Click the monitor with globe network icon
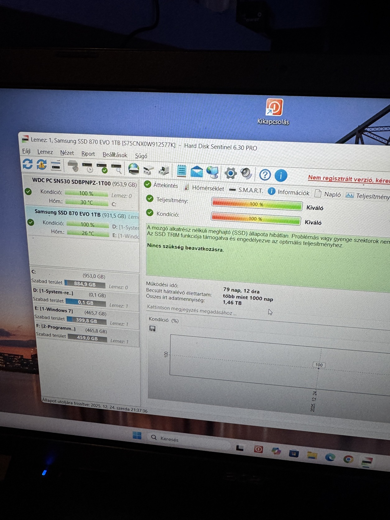The width and height of the screenshot is (390, 520). tap(213, 172)
